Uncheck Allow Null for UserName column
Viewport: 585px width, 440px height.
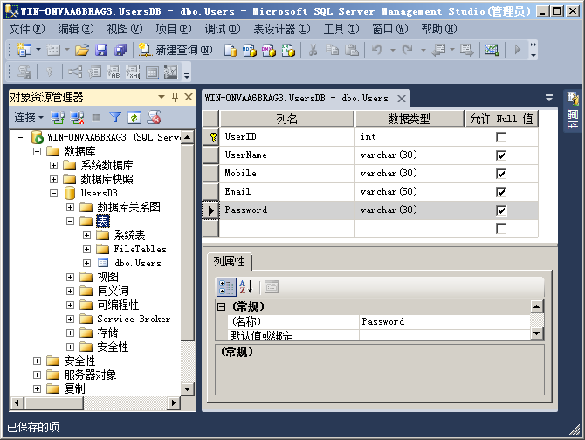pos(501,155)
